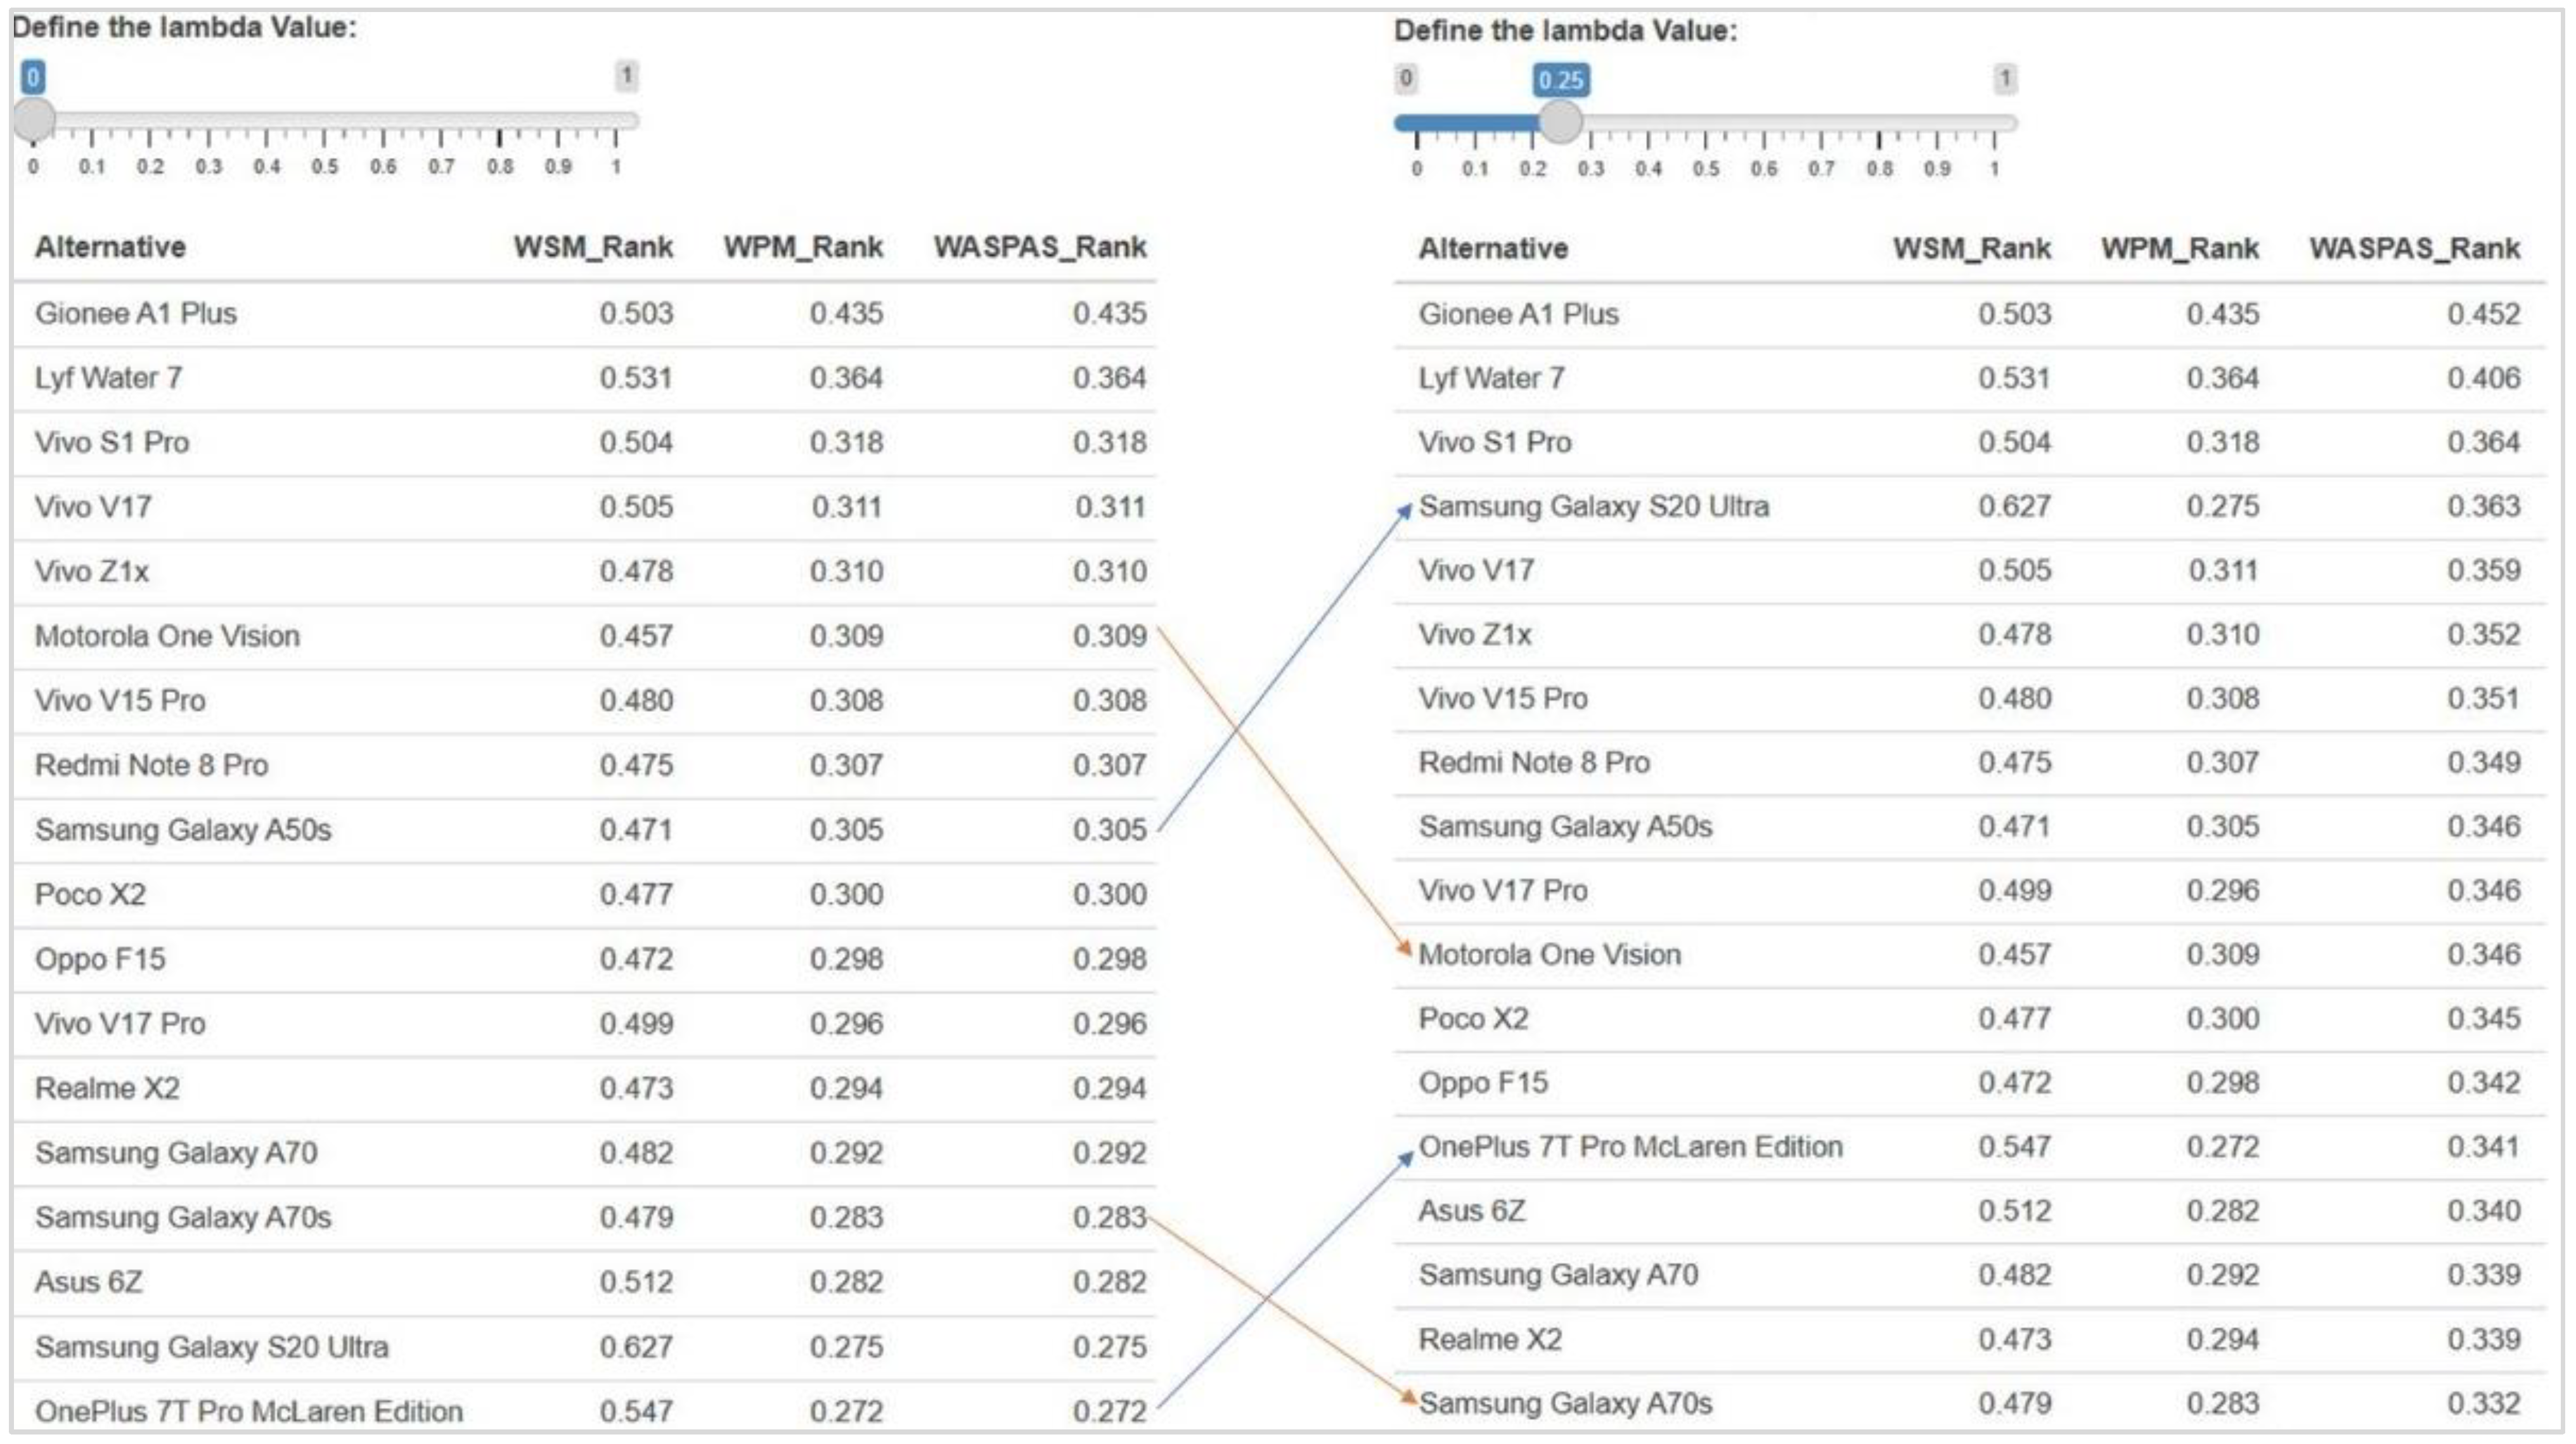The height and width of the screenshot is (1444, 2576).
Task: Click the 0.5 tick on left lambda slider
Action: (325, 140)
